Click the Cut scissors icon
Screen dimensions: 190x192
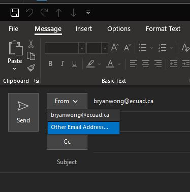pos(31,44)
